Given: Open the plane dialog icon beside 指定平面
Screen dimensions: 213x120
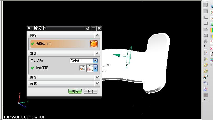Looking at the screenshot, I should (82, 68).
